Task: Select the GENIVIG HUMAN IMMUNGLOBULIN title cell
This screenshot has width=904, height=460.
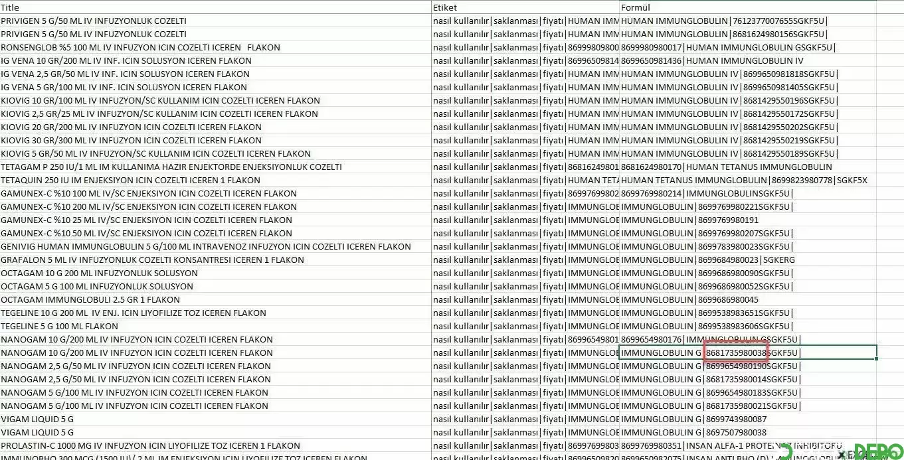Action: click(215, 246)
